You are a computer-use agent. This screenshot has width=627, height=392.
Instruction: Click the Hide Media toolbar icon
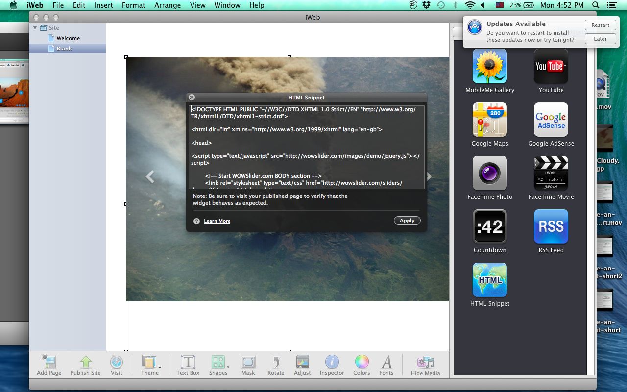click(425, 362)
